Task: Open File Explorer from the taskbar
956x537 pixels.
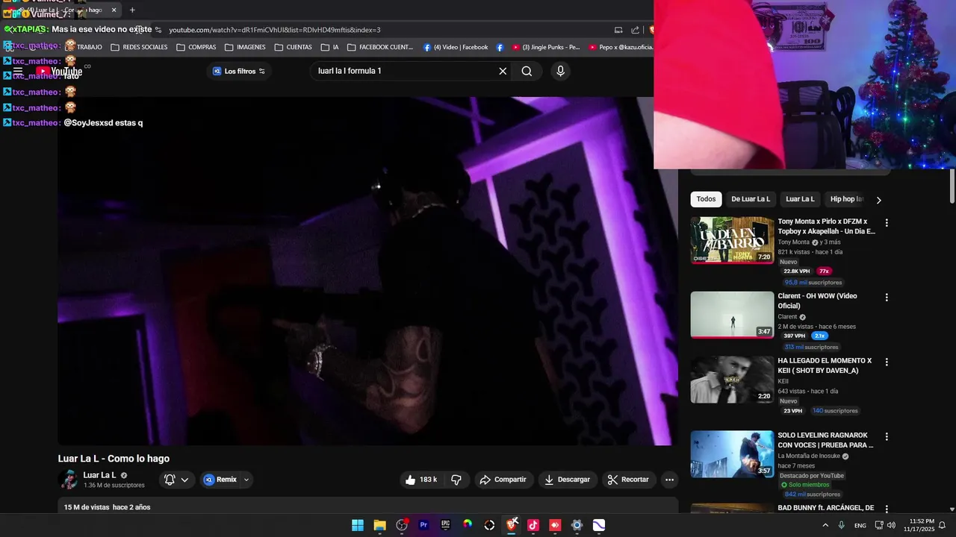Action: (379, 525)
